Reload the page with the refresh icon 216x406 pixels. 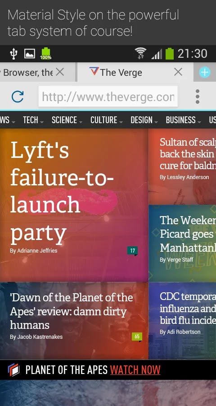(x=18, y=97)
